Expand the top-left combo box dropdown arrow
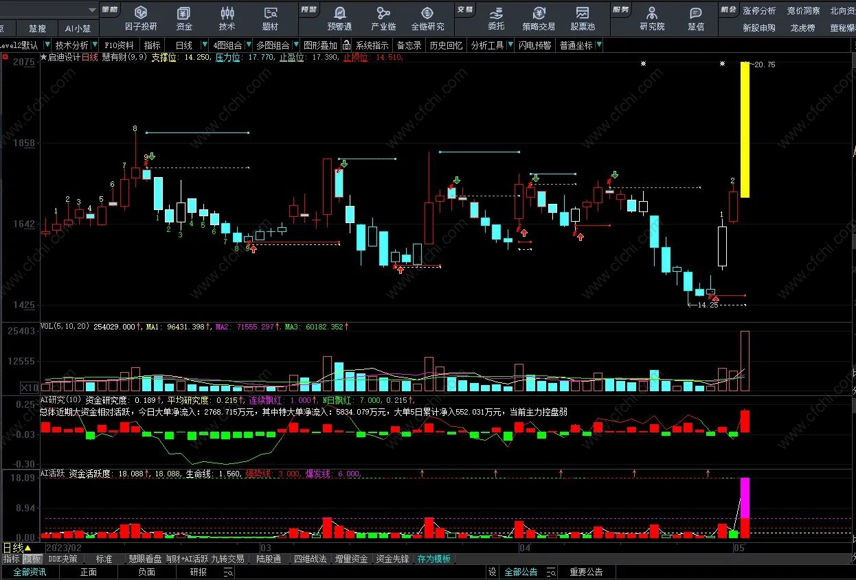Screen dimensions: 856x580 click(x=92, y=10)
